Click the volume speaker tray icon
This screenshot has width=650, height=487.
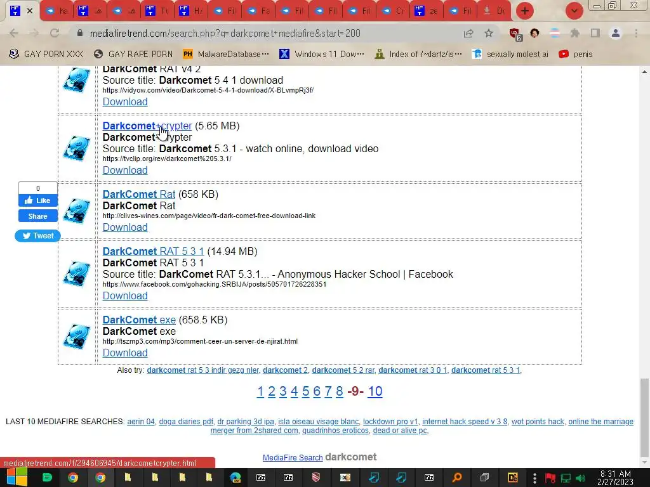581,478
